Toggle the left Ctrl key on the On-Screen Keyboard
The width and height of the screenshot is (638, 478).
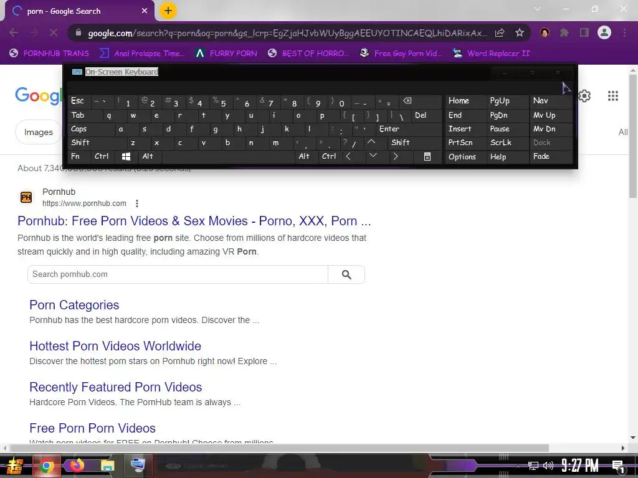point(103,156)
